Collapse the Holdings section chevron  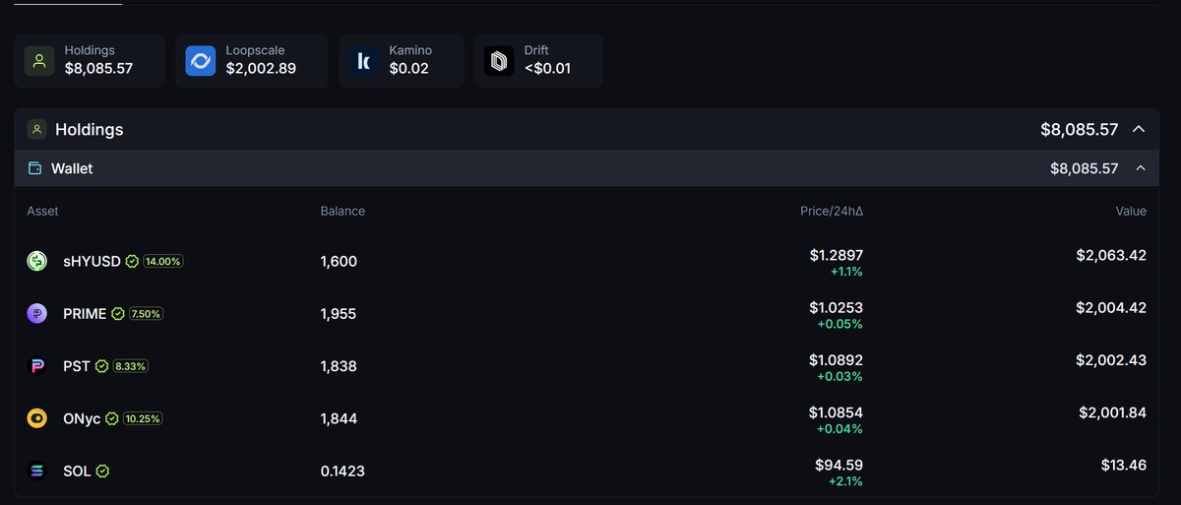click(1139, 129)
